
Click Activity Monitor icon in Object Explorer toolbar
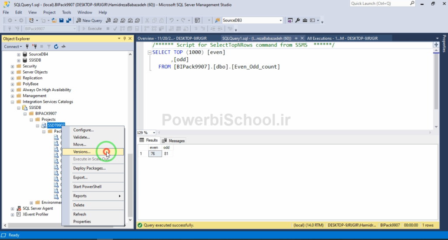pyautogui.click(x=63, y=46)
